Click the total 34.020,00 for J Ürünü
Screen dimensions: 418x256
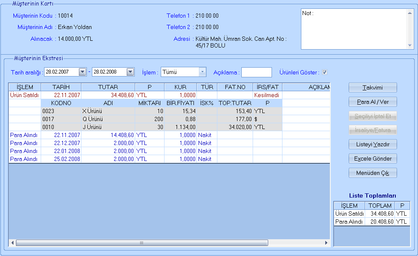(240, 127)
